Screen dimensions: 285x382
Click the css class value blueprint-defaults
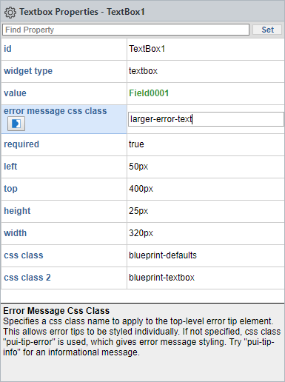163,255
